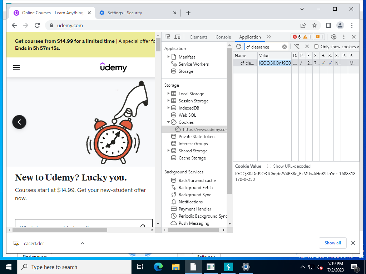Open the Udemy hamburger menu
The image size is (366, 274).
pos(16,67)
